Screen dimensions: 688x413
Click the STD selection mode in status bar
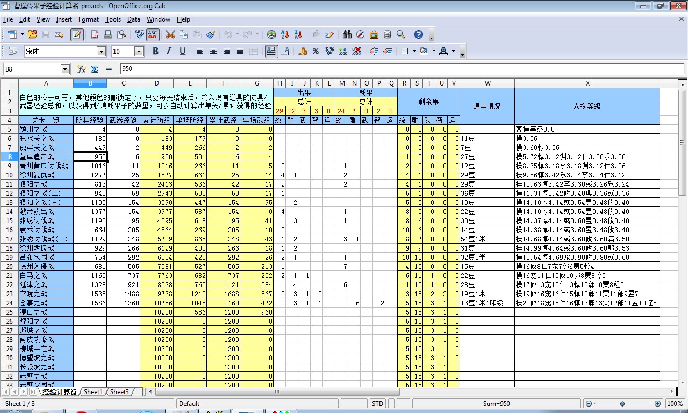[377, 403]
